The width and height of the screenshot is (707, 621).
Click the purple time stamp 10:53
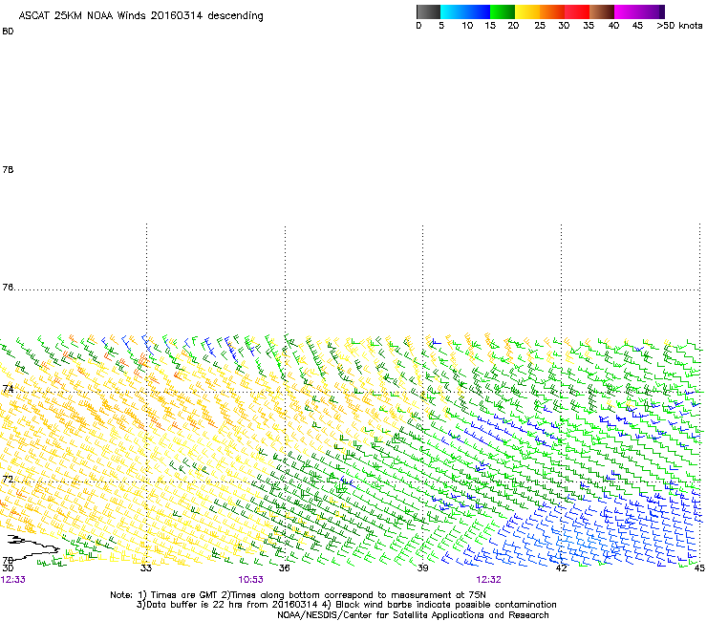(x=250, y=580)
